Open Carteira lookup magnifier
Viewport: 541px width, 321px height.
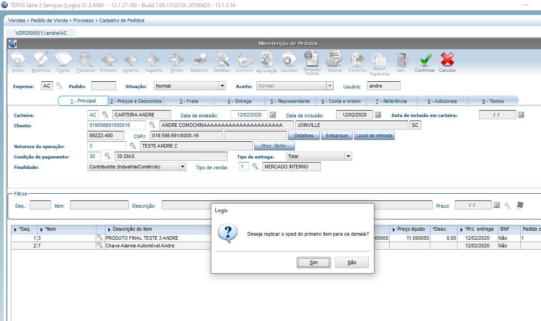click(x=105, y=115)
